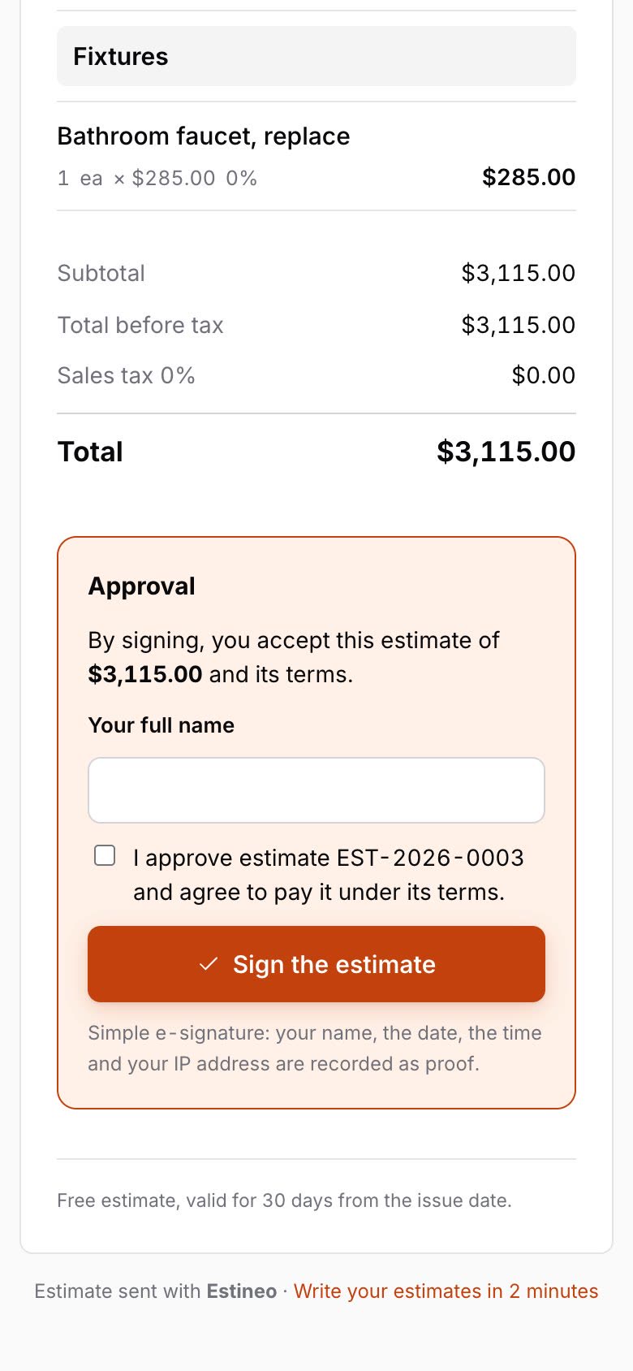Click the Sales tax 0% label
The image size is (633, 1371).
(x=126, y=375)
